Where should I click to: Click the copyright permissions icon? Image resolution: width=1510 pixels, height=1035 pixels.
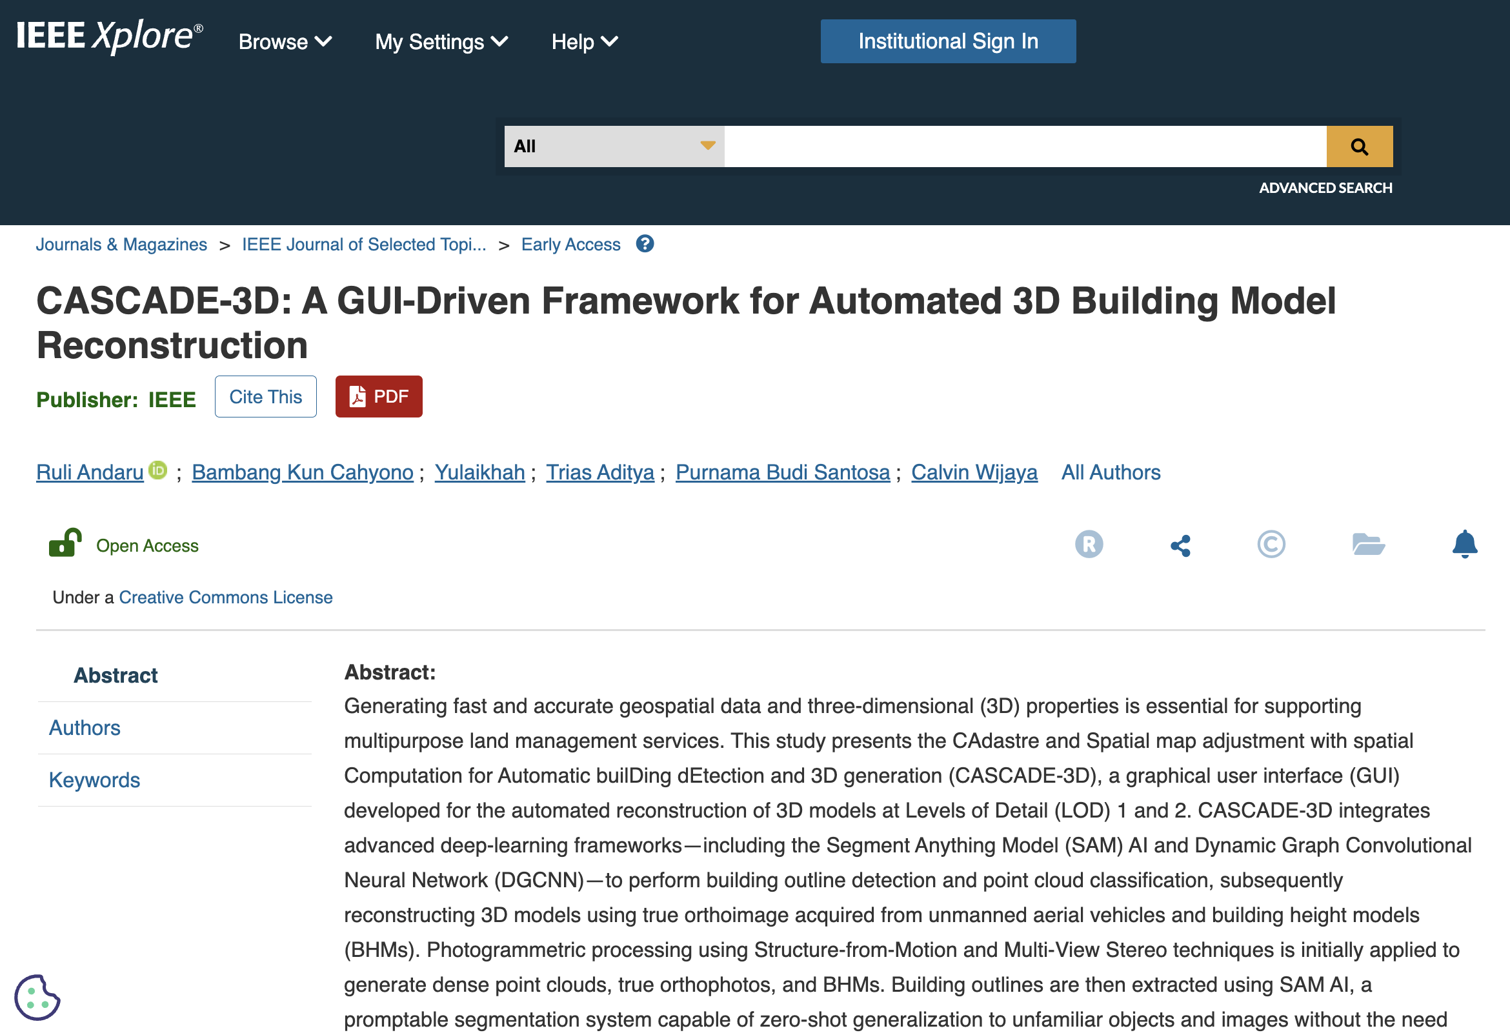pyautogui.click(x=1270, y=545)
